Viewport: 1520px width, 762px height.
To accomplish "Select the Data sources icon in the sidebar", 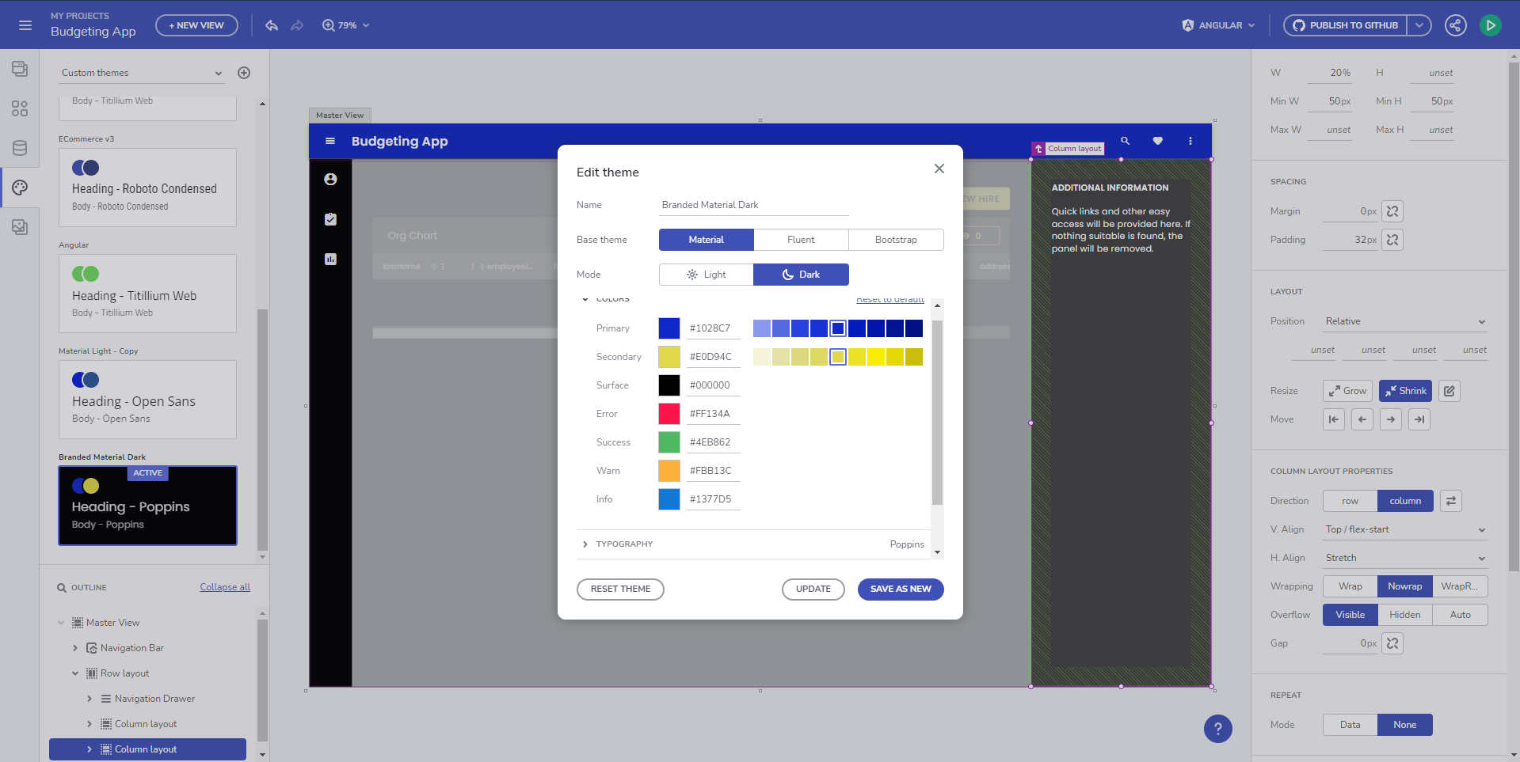I will pos(19,148).
